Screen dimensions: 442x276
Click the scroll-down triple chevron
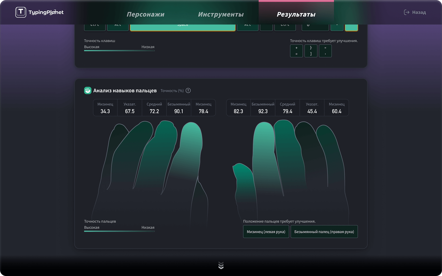[221, 265]
